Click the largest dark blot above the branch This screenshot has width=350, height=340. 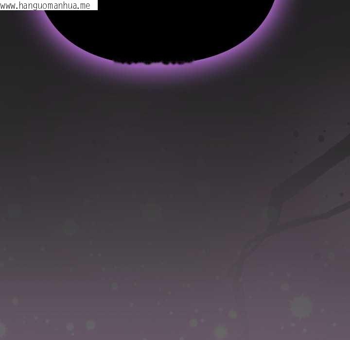coord(321,138)
